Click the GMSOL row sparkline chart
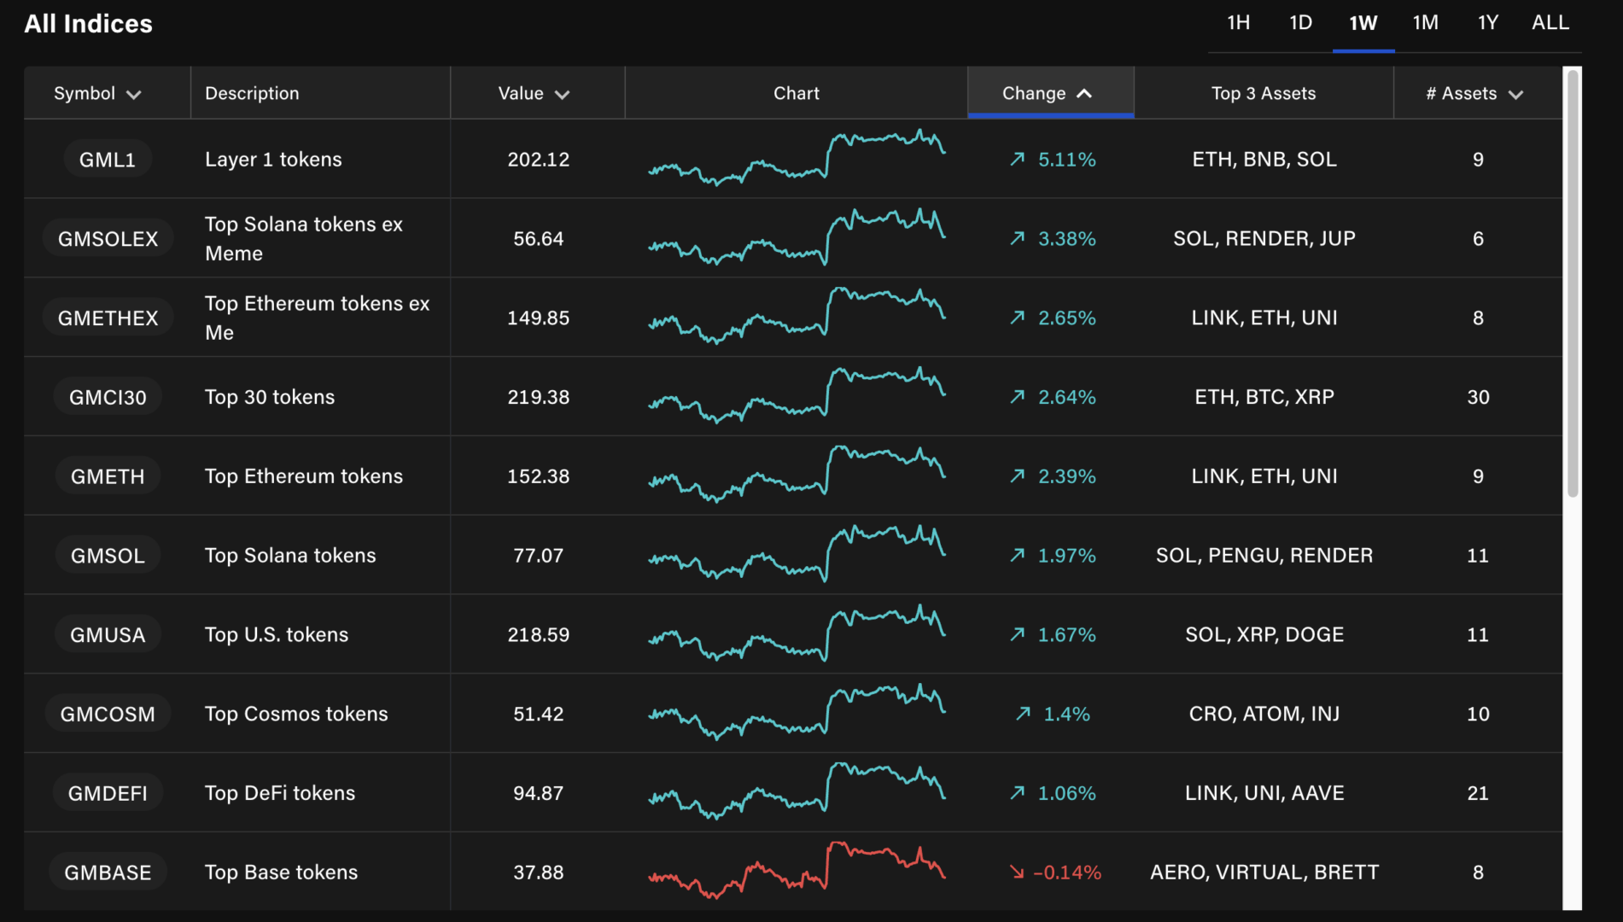The height and width of the screenshot is (922, 1623). click(x=797, y=554)
